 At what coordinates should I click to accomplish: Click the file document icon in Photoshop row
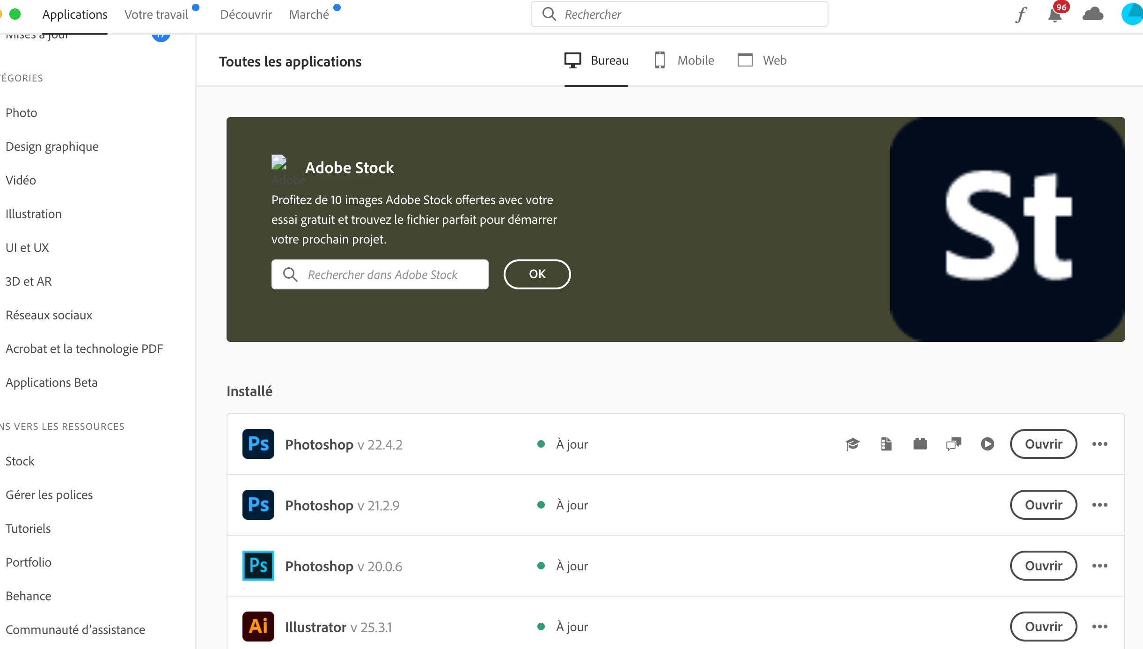(886, 444)
